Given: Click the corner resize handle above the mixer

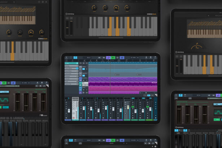Looking at the screenshot, I should point(156,95).
